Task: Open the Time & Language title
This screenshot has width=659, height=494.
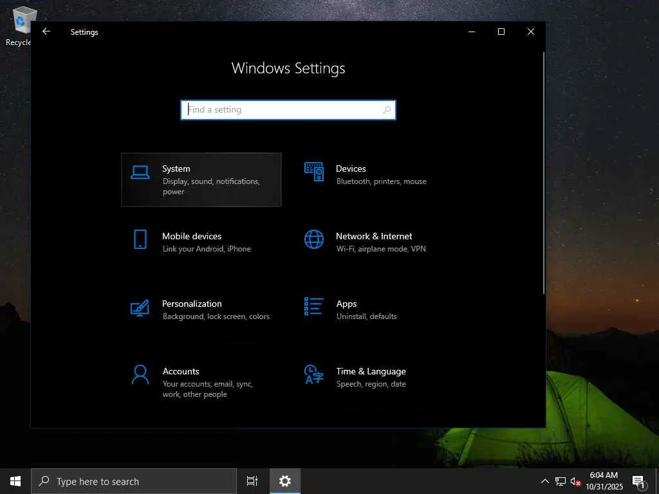Action: point(371,371)
